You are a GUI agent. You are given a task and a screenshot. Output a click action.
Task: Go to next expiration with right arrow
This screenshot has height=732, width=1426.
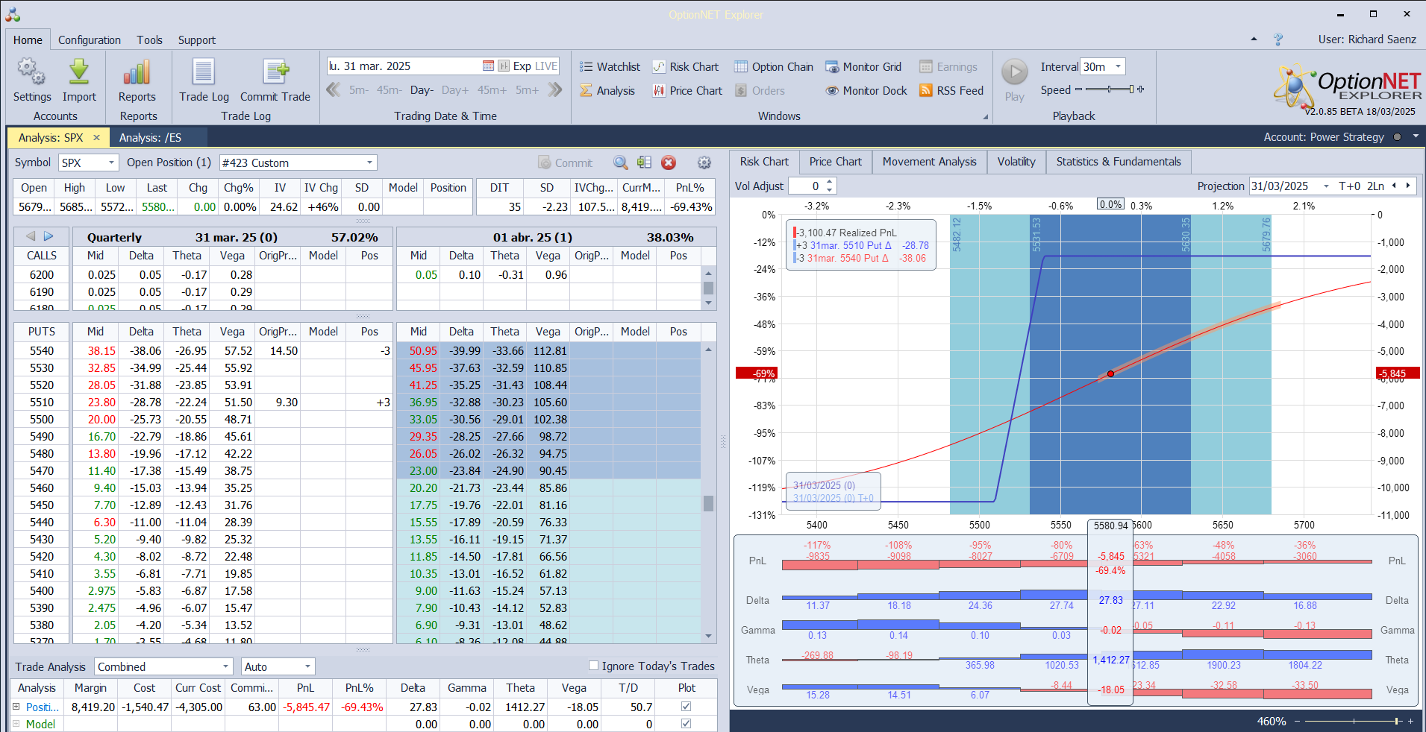pos(49,236)
